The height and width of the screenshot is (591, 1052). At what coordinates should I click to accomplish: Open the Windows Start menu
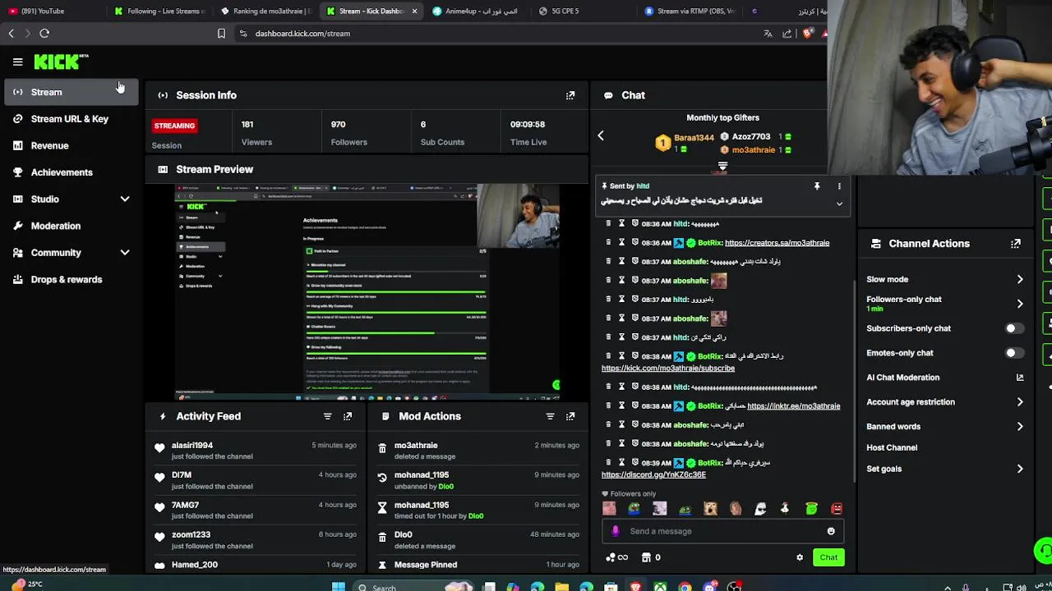click(338, 587)
